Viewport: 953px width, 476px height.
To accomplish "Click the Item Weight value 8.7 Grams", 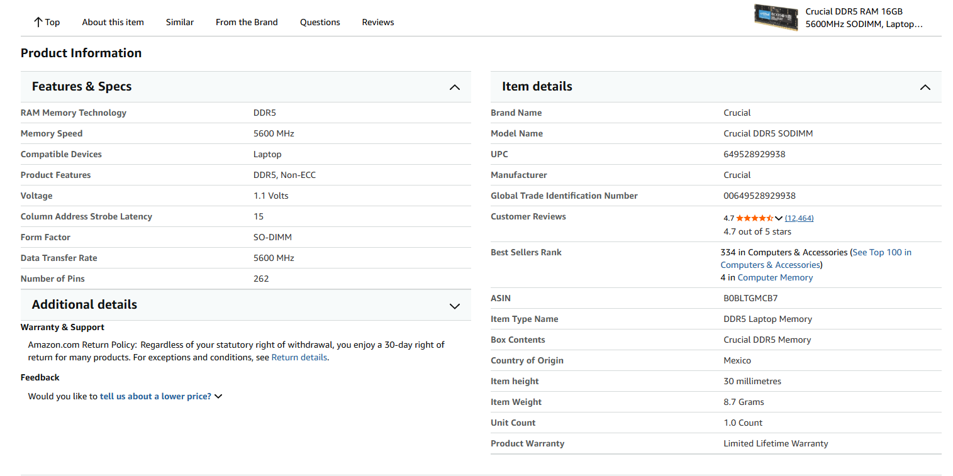I will pos(744,402).
